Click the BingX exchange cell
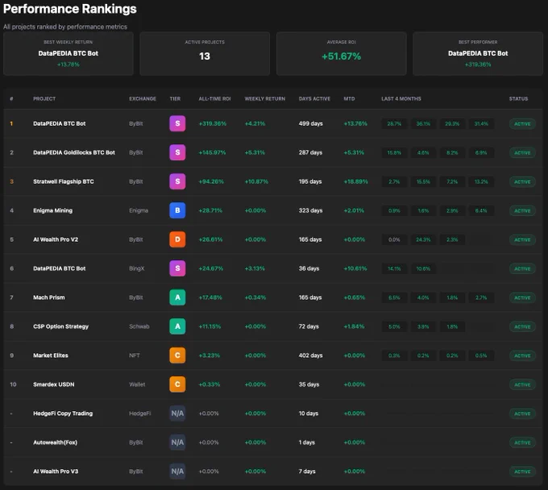 coord(137,268)
